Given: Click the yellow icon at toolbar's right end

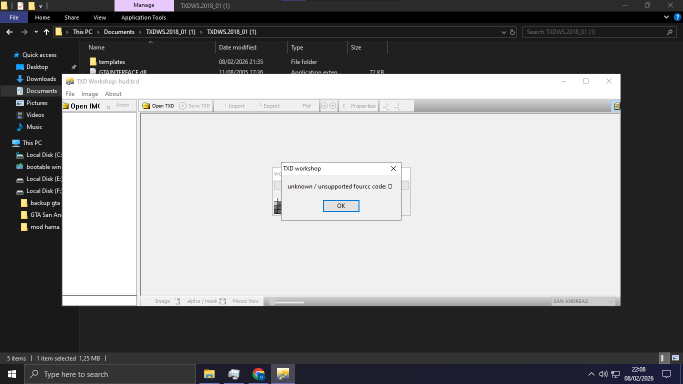Looking at the screenshot, I should [617, 106].
